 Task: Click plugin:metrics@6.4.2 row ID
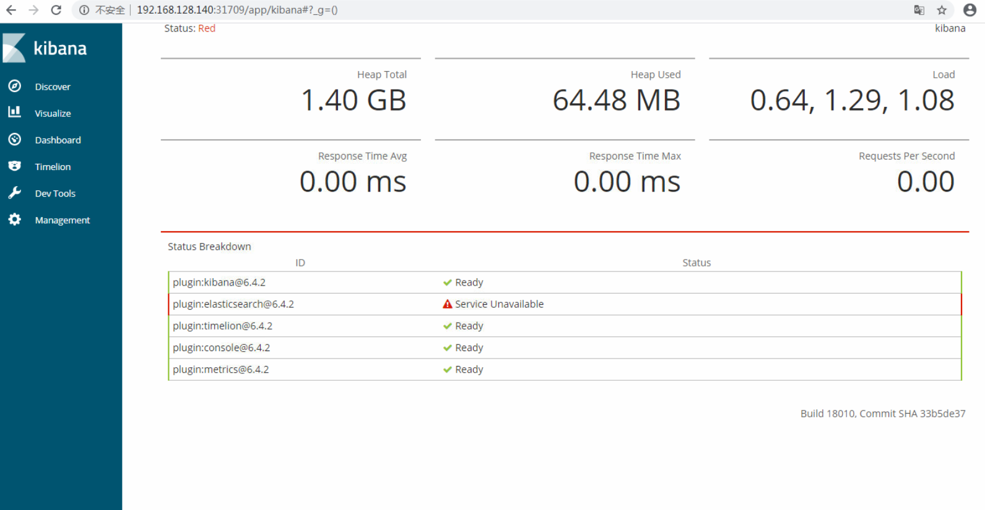(220, 370)
